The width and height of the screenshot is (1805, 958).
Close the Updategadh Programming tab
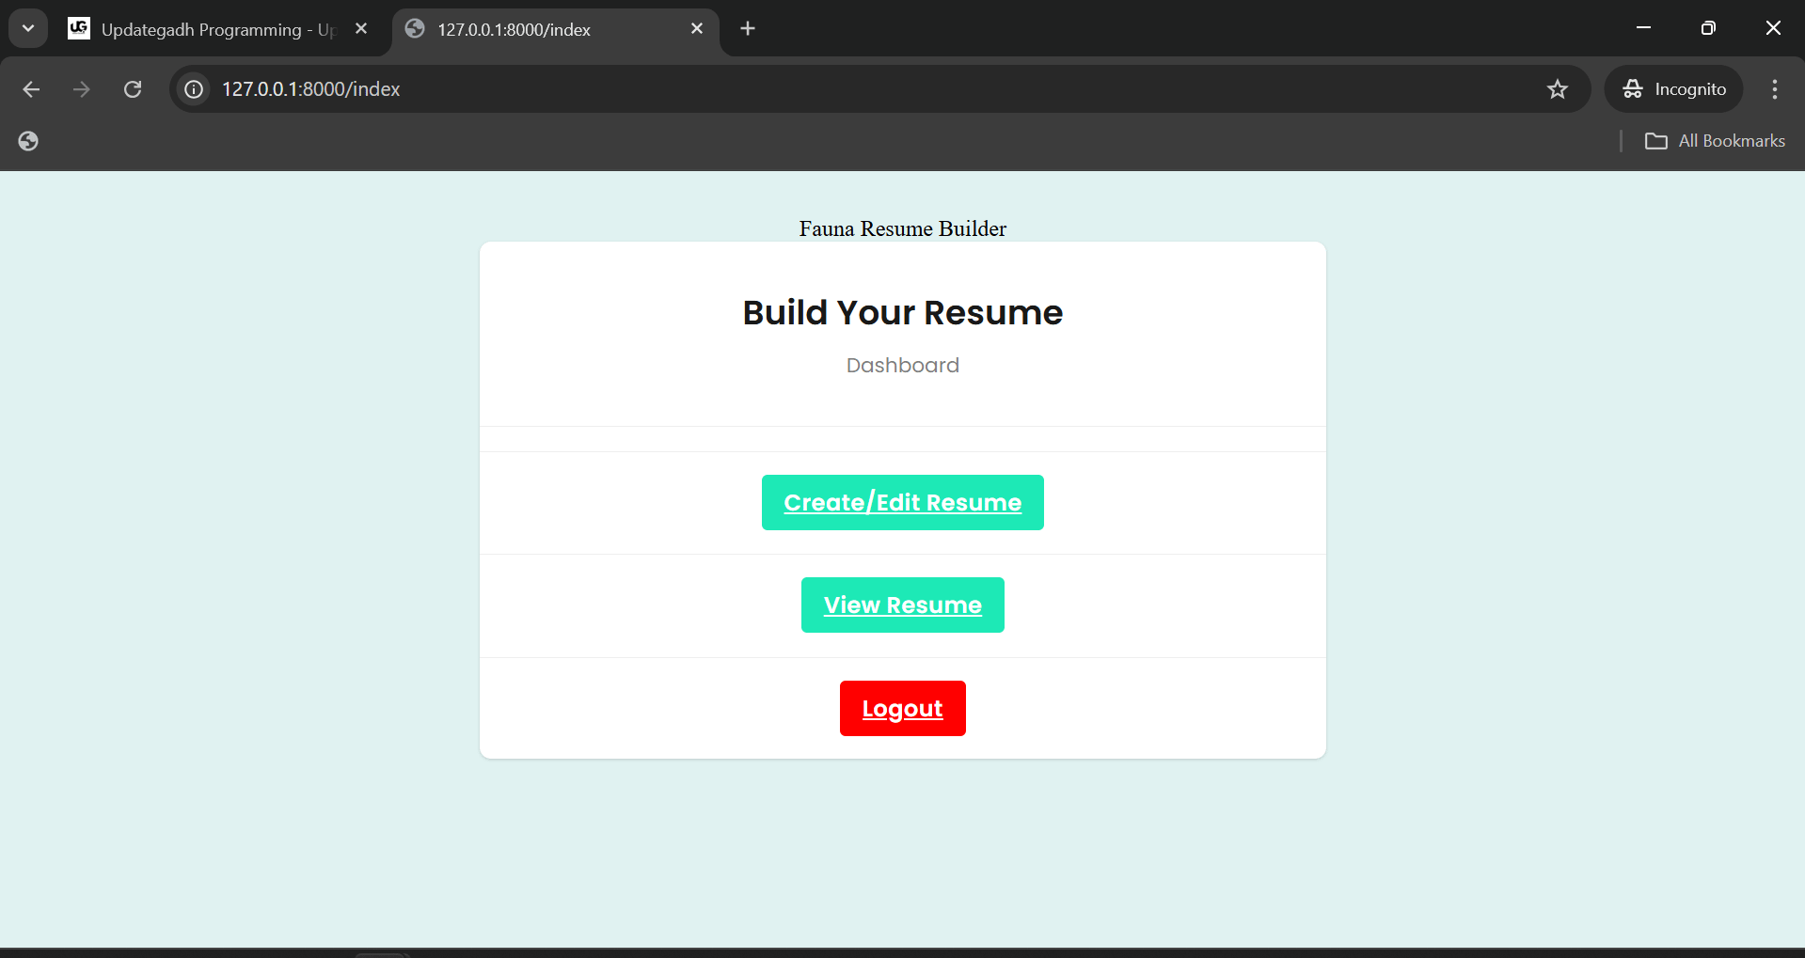pyautogui.click(x=361, y=29)
